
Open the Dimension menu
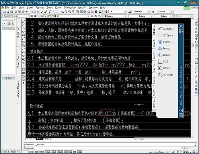[x=70, y=8]
